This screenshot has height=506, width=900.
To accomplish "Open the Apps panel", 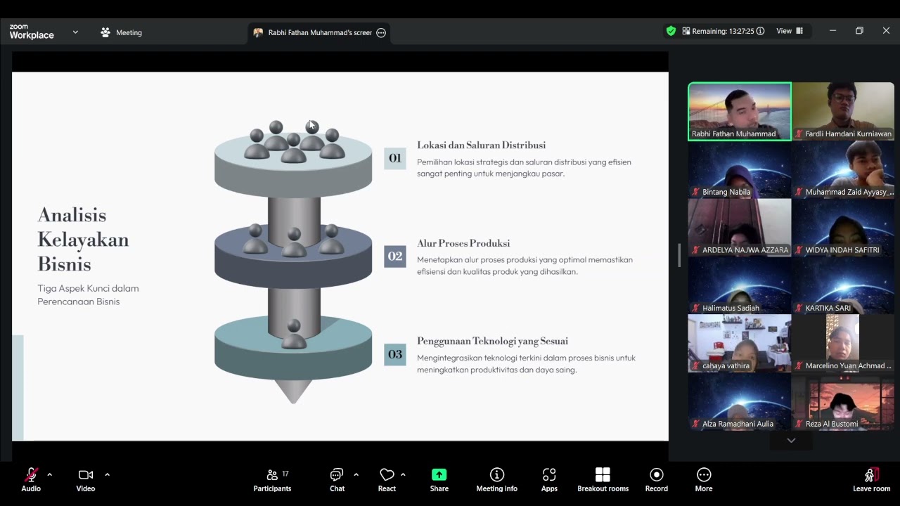I will [x=549, y=480].
